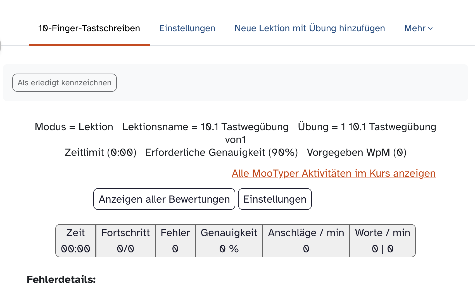Select the Genauigkeit 0 % cell

tap(229, 241)
